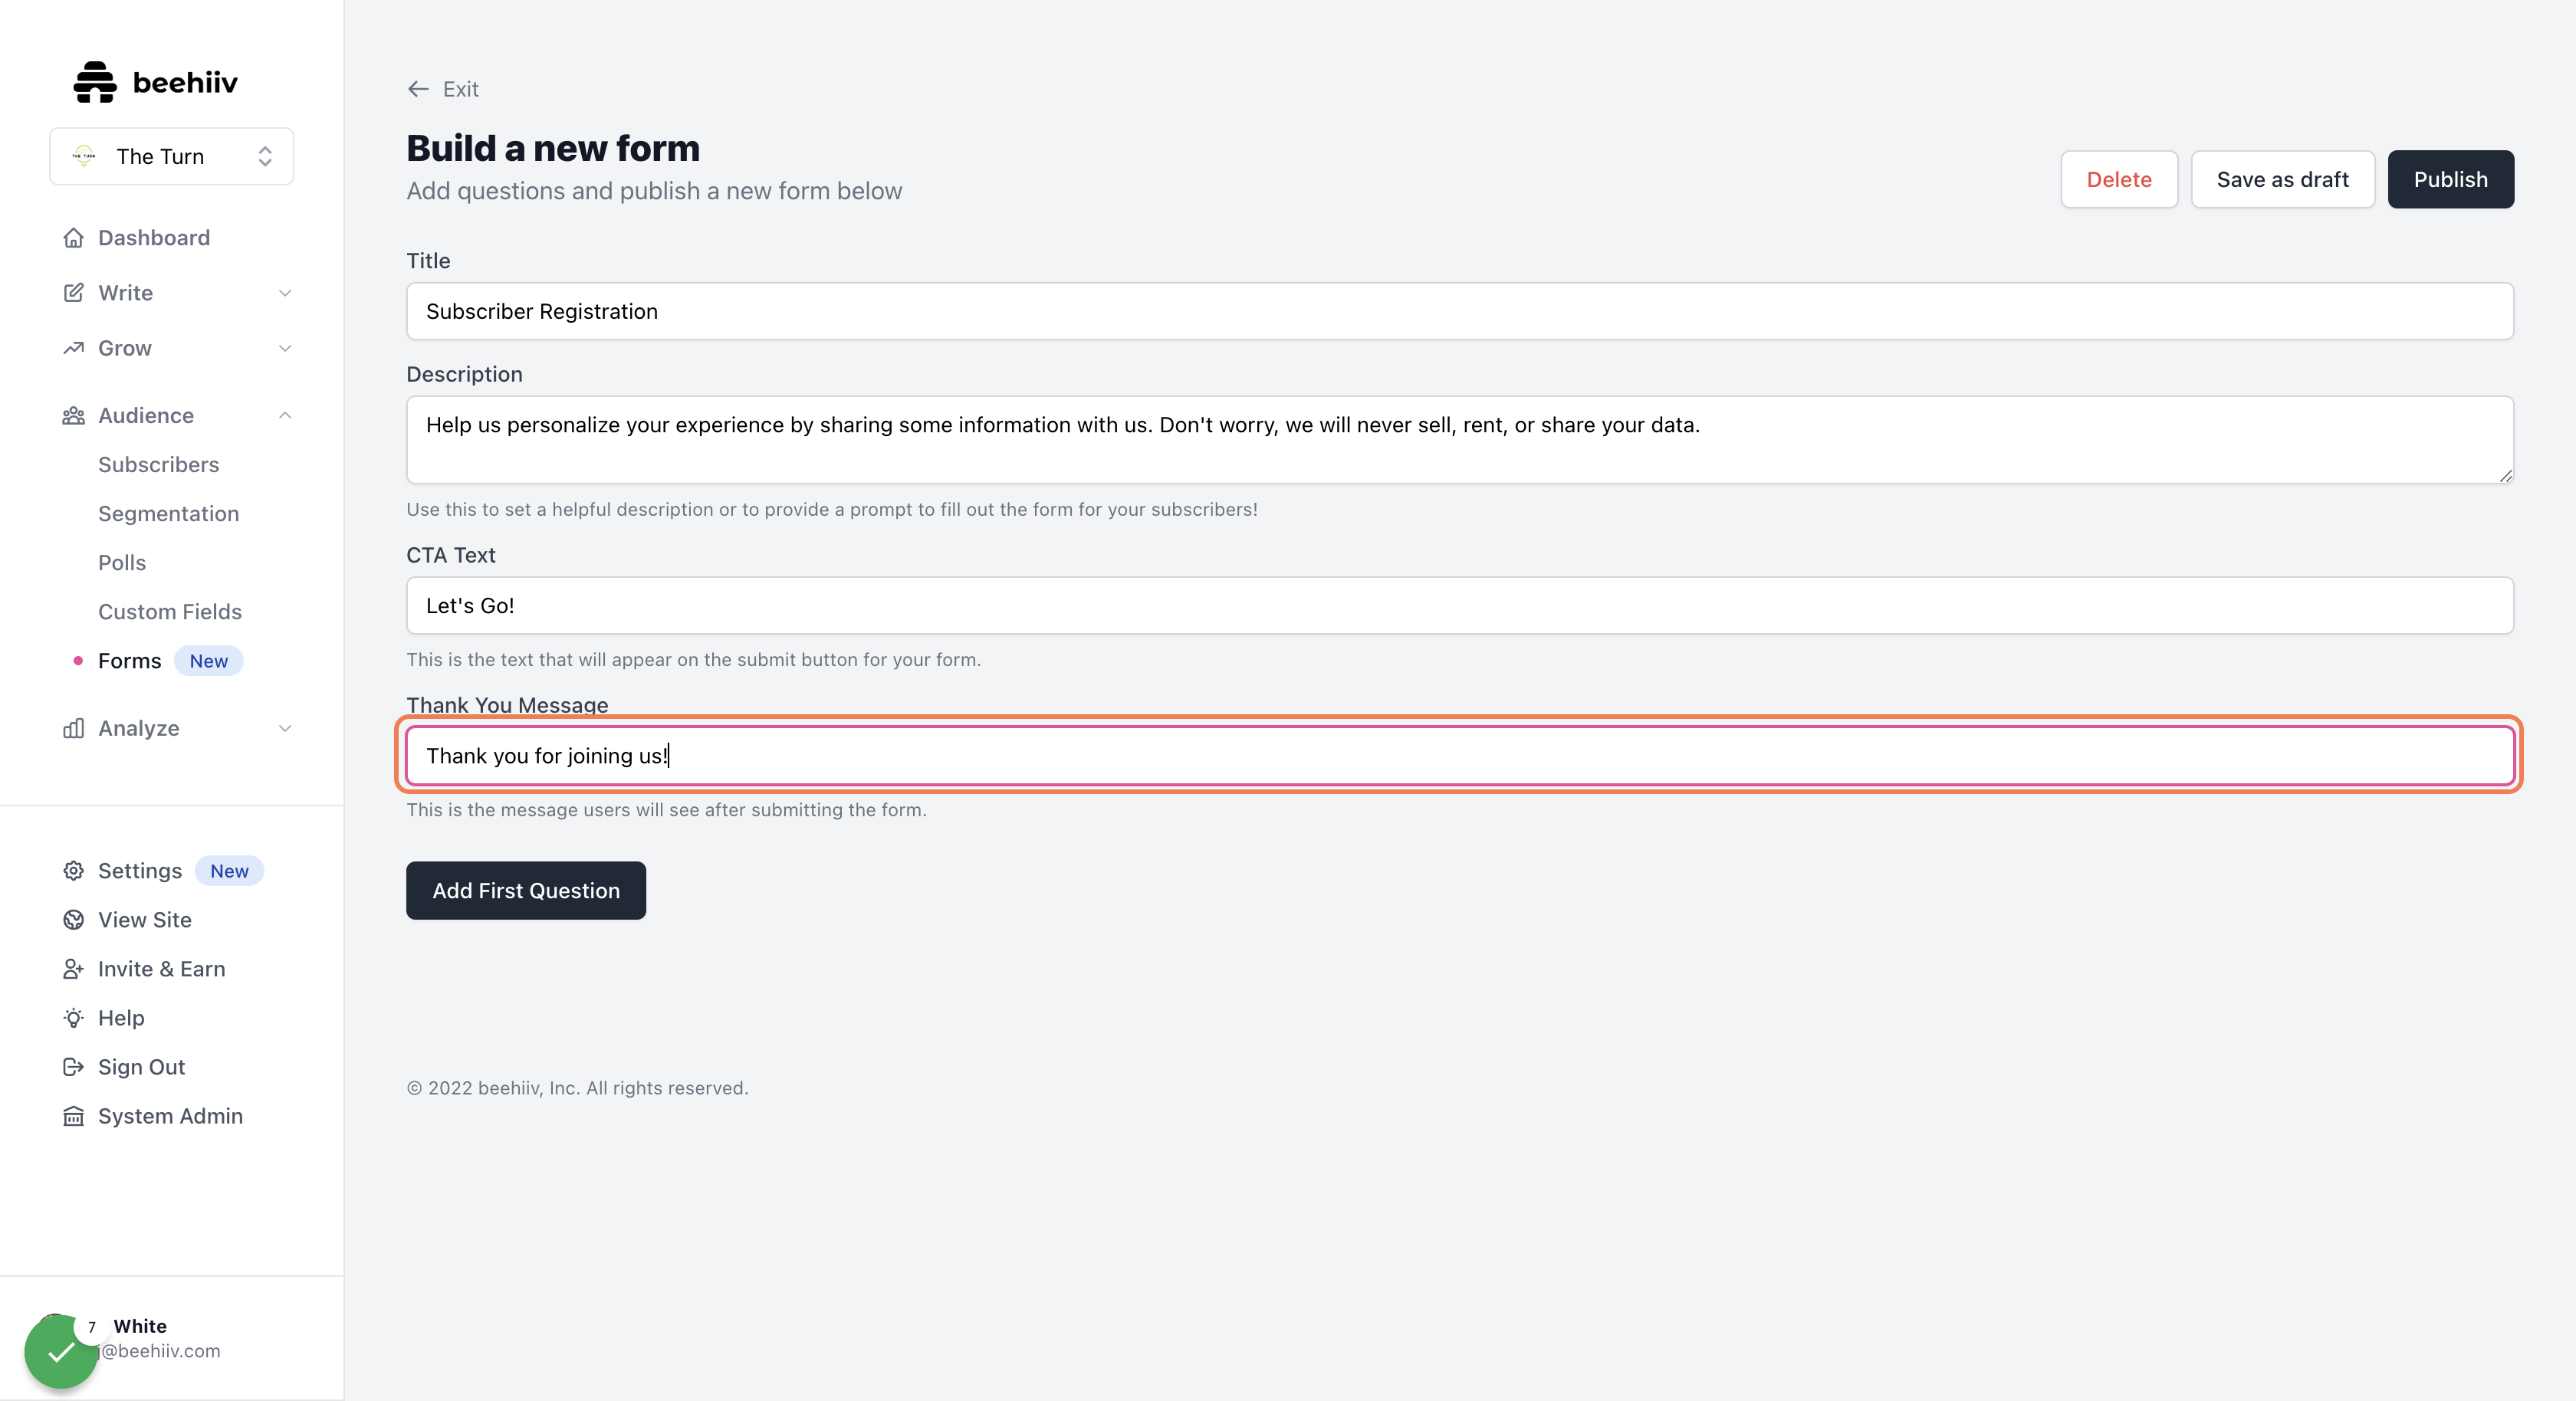Click the Audience people icon
This screenshot has height=1401, width=2576.
click(x=73, y=415)
